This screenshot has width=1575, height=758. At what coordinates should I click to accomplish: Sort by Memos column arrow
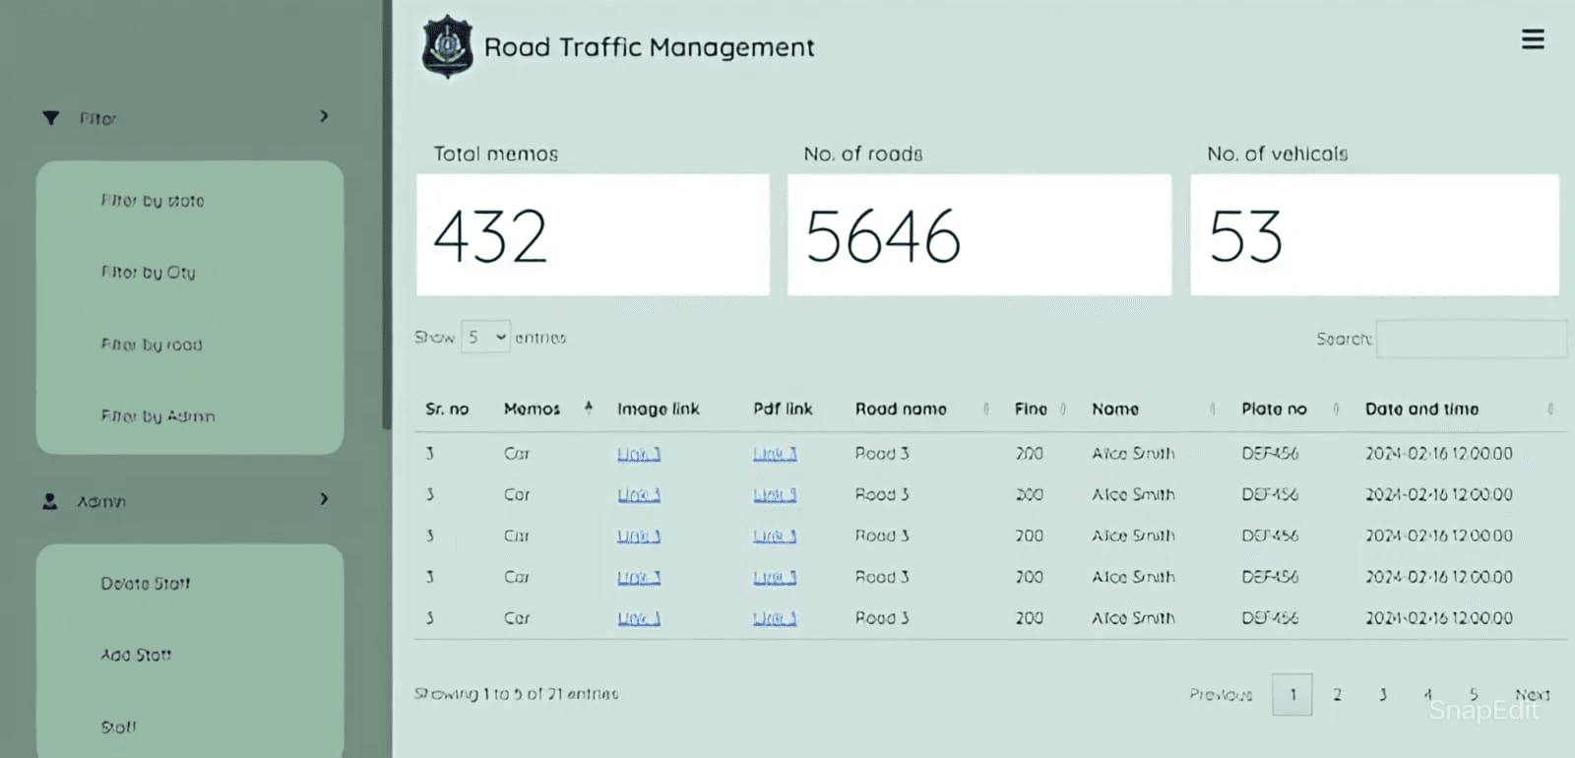589,408
